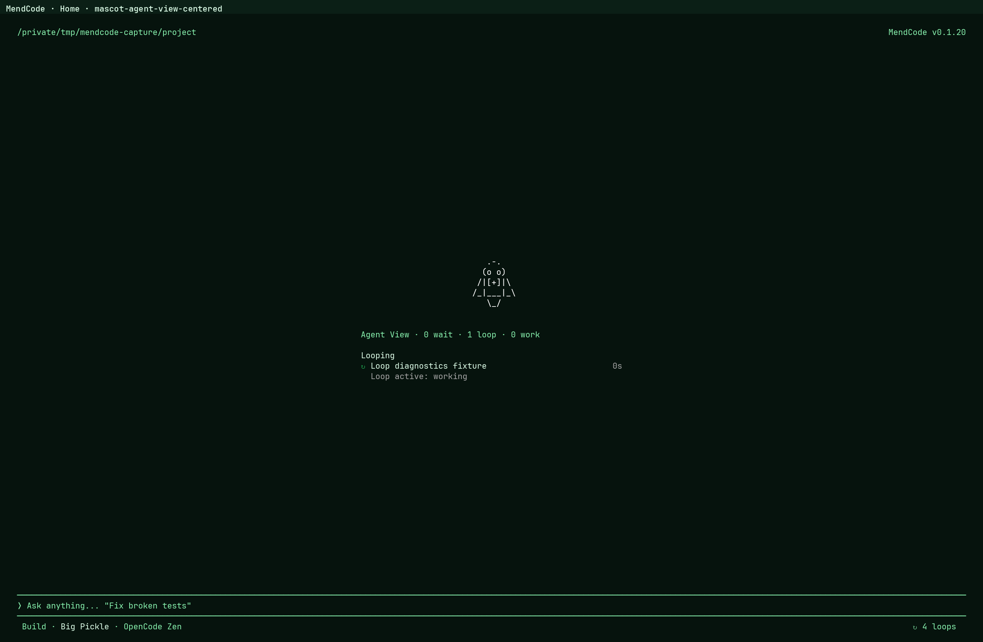The height and width of the screenshot is (642, 983).
Task: Open the 4 loops status indicator
Action: point(934,627)
